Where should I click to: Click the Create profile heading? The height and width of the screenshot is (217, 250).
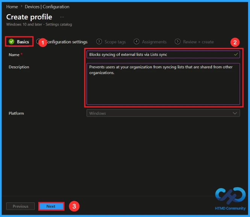coord(29,17)
